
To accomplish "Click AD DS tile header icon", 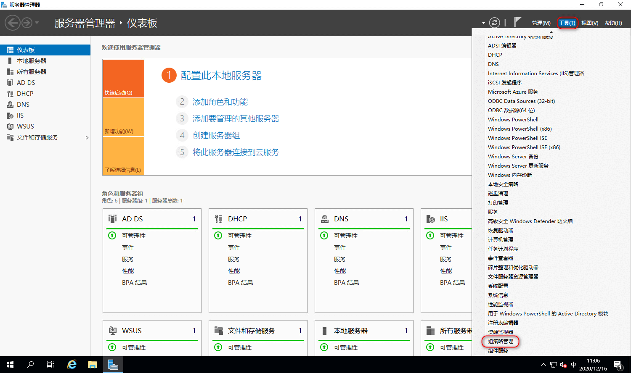I will tap(113, 219).
